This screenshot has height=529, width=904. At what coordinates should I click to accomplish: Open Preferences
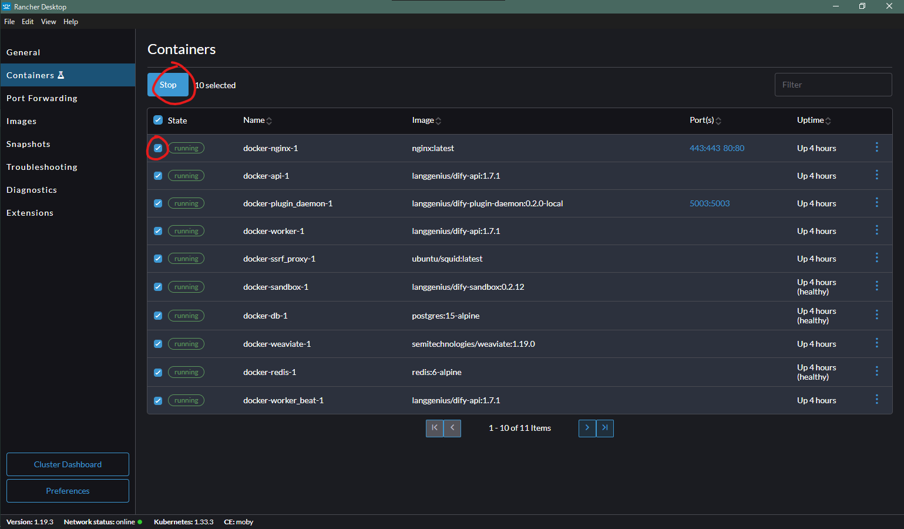point(68,491)
